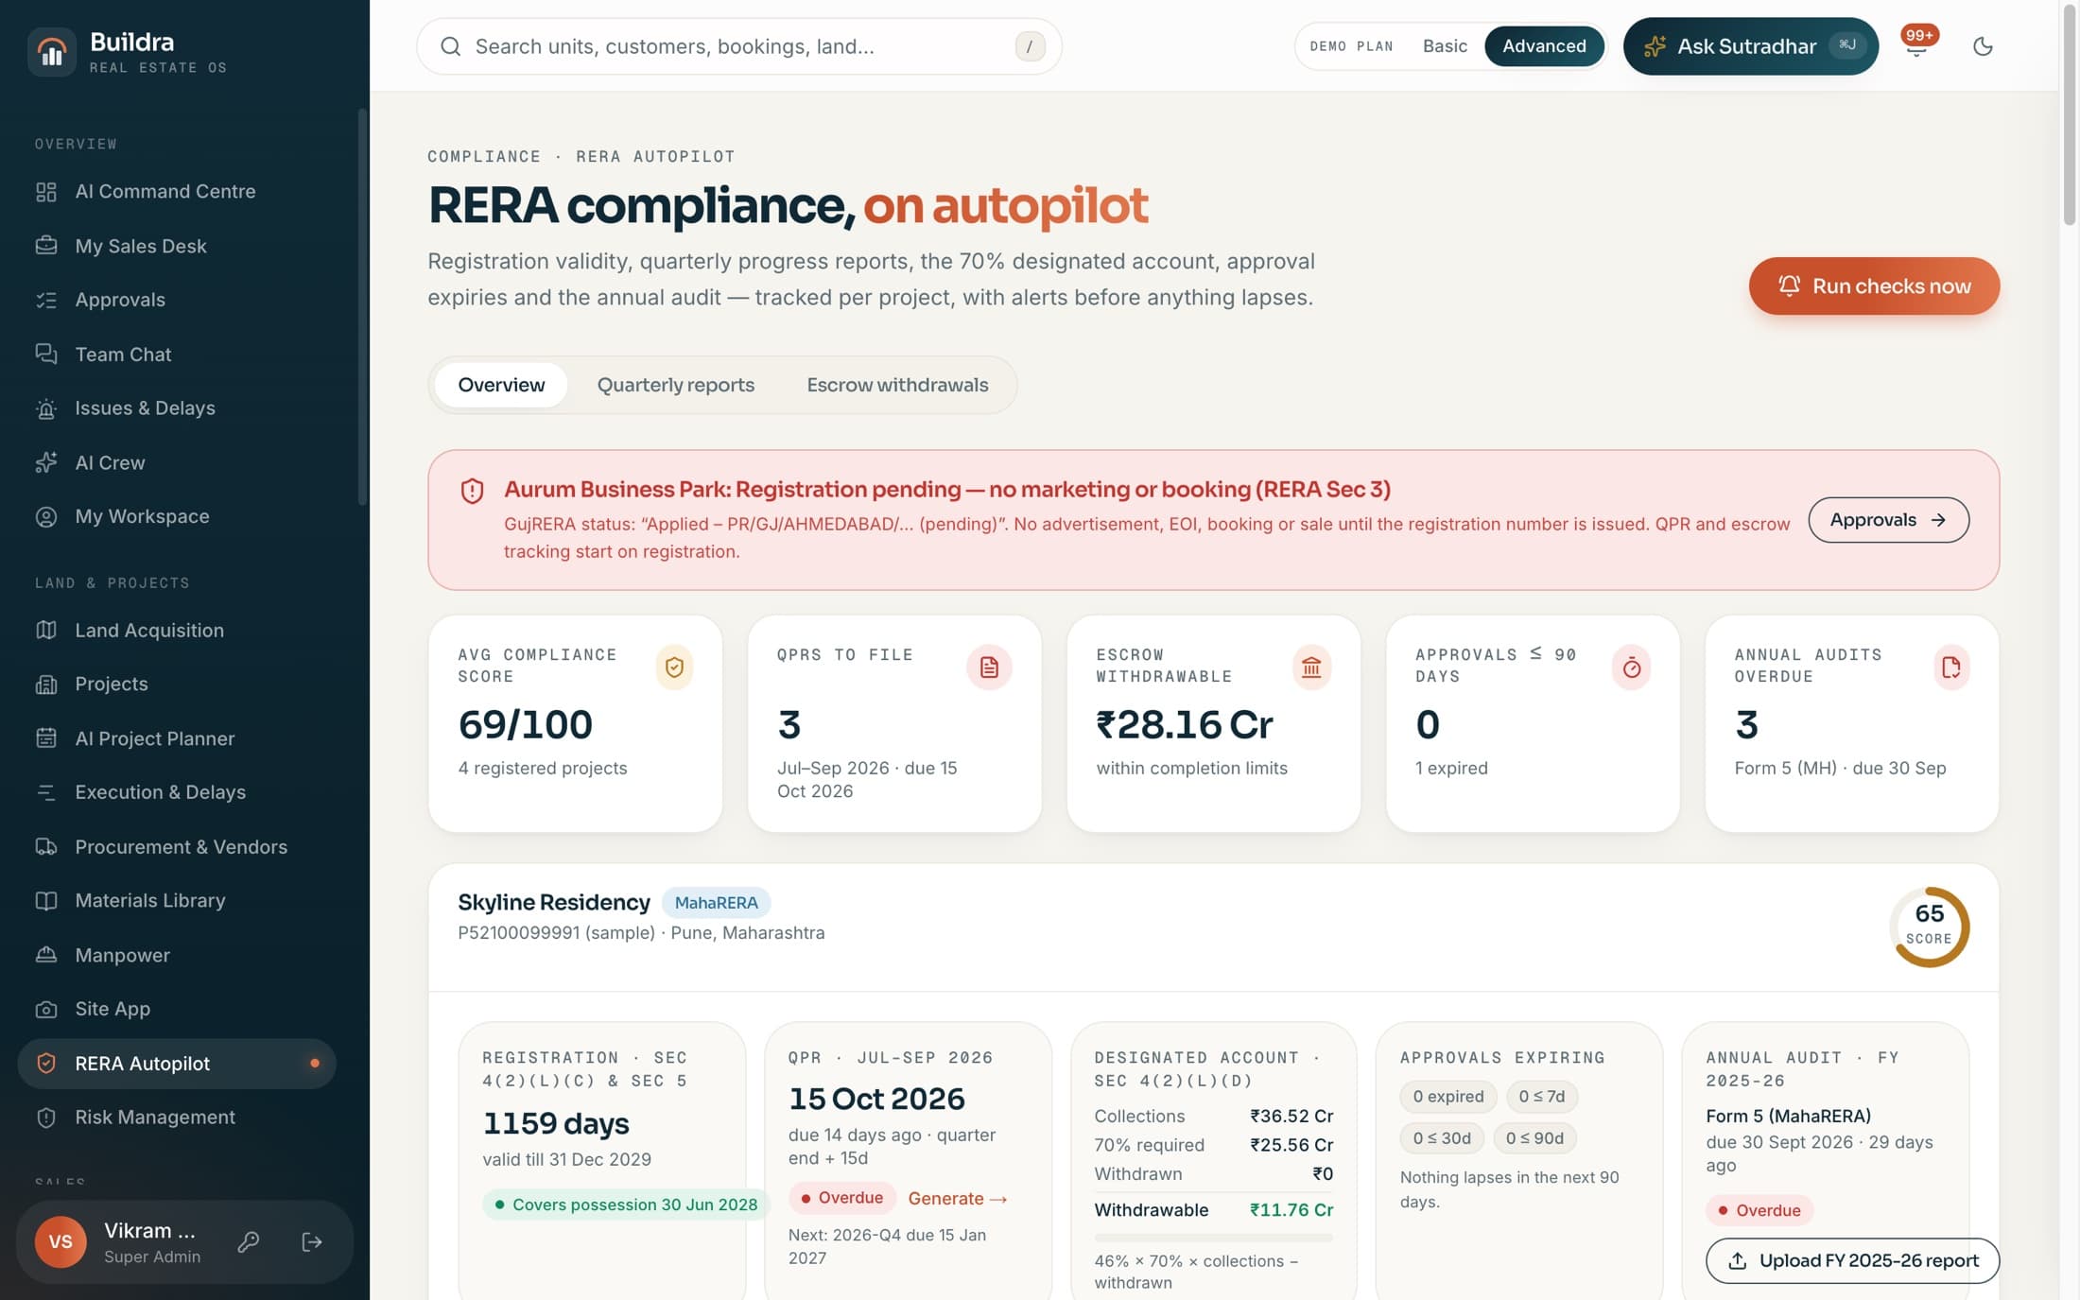Screen dimensions: 2080x1300
Task: Click the '0 ≤ 90d' chip
Action: pyautogui.click(x=1534, y=1138)
